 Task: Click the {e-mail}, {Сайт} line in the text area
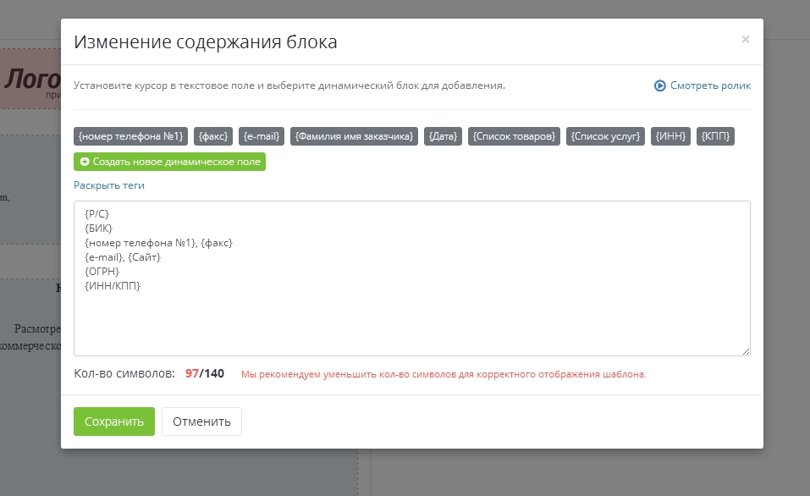click(123, 256)
